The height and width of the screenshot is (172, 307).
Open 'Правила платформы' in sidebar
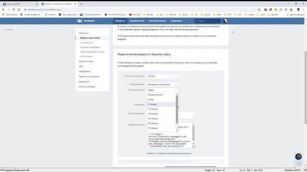click(x=89, y=76)
